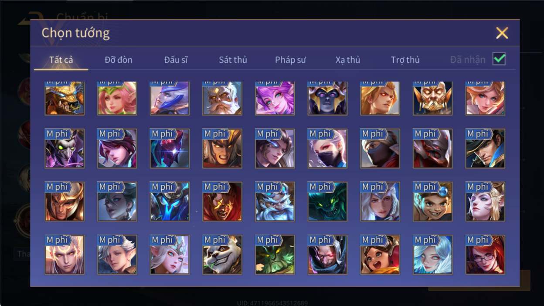Pick the icy blue-haired woman hero
The width and height of the screenshot is (544, 306).
click(432, 255)
